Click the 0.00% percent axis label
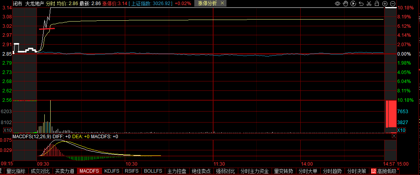 (404, 54)
